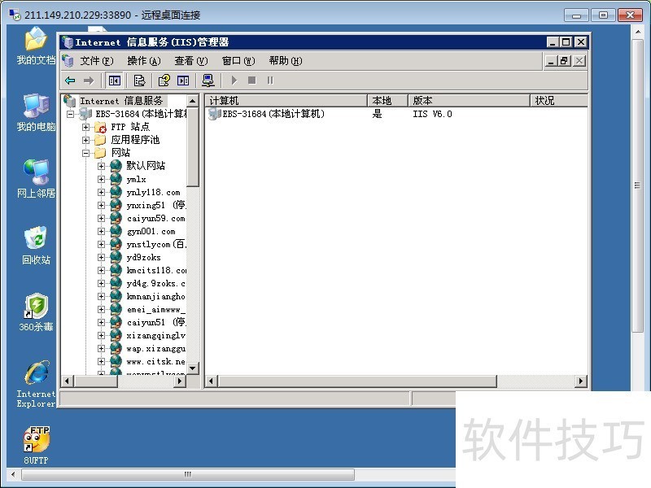651x488 pixels.
Task: Click tree pane scroll up arrow
Action: click(x=193, y=100)
